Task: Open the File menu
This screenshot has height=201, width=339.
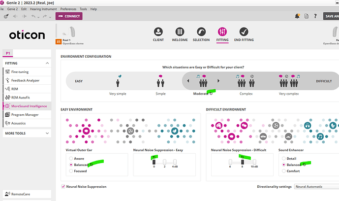Action: 2,9
